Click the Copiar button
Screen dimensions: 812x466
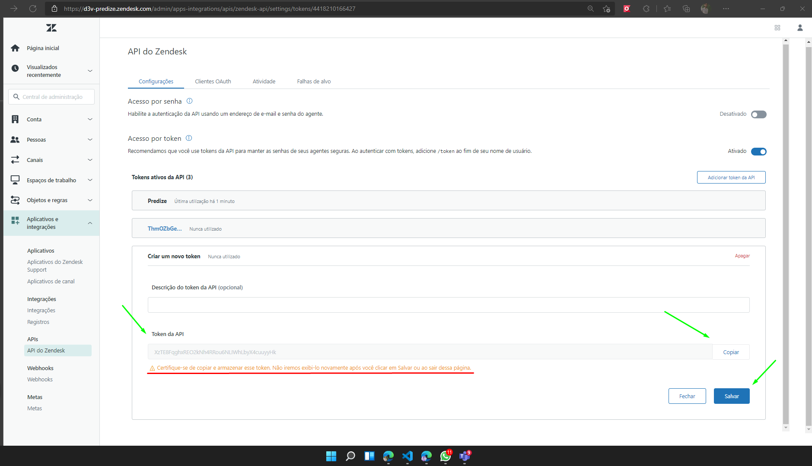pos(731,352)
